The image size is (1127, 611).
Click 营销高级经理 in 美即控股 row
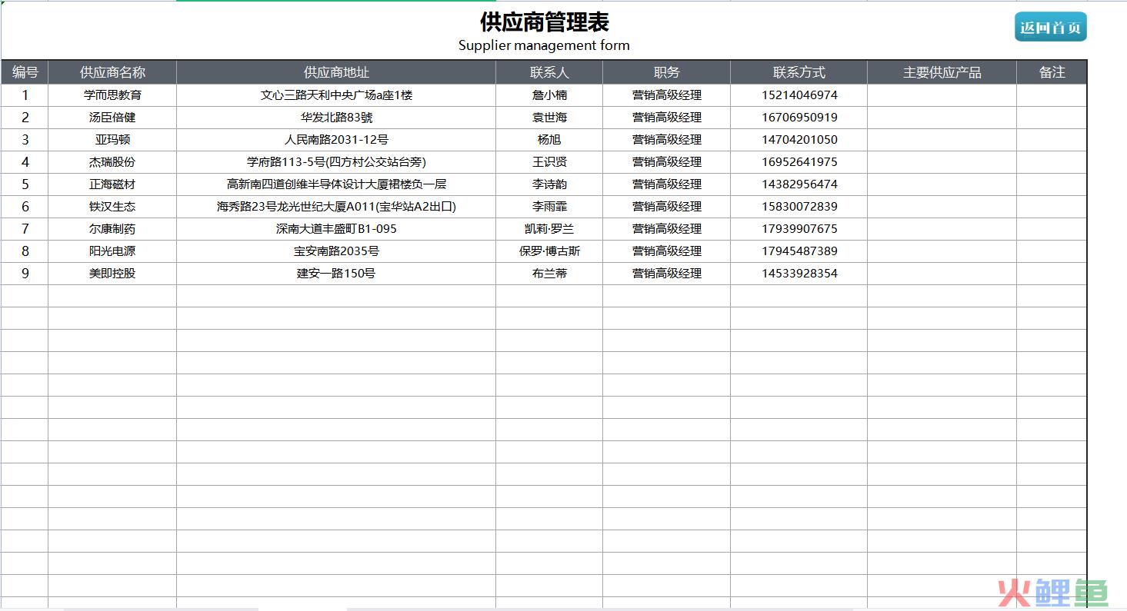point(667,274)
